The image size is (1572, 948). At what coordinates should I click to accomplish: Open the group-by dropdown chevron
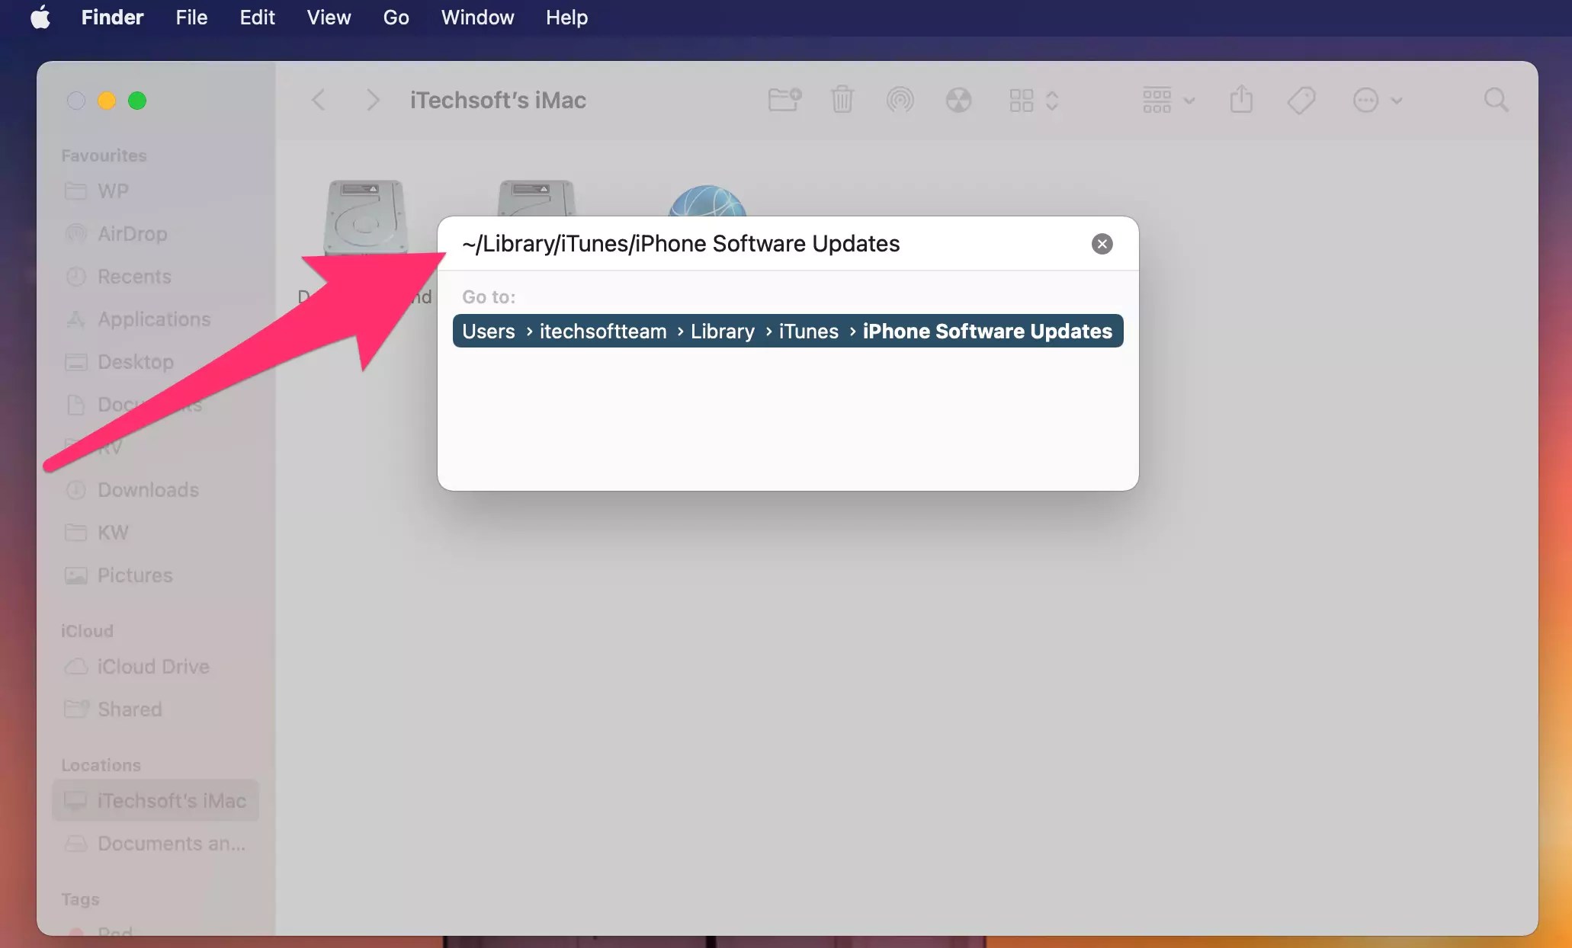coord(1188,100)
